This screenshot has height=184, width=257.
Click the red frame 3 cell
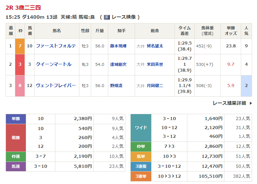20,65
